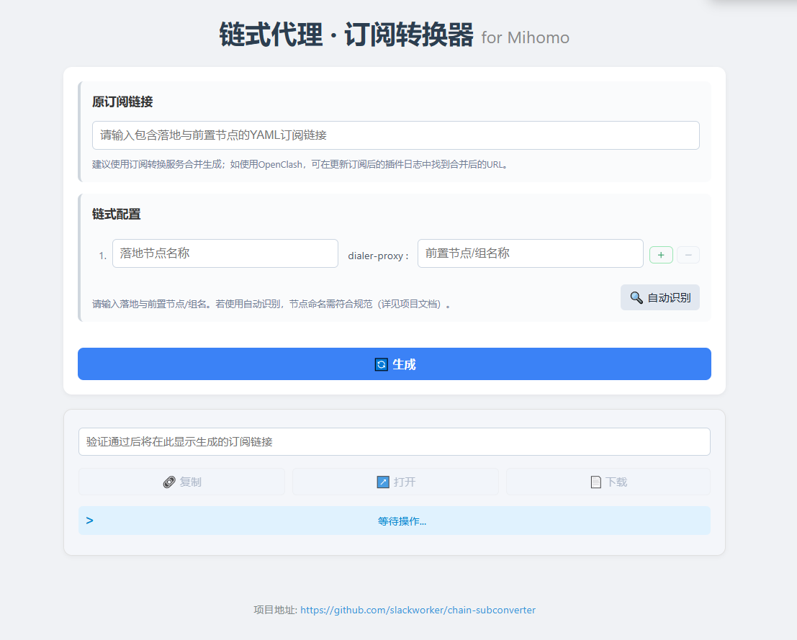Screen dimensions: 797x640
Task: Click the arrow icon beside 打开
Action: click(x=383, y=482)
